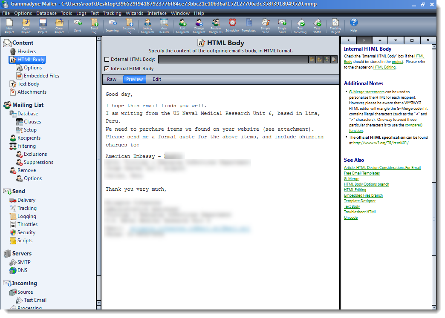Click the Preview Recipients toolbar icon

point(216,26)
